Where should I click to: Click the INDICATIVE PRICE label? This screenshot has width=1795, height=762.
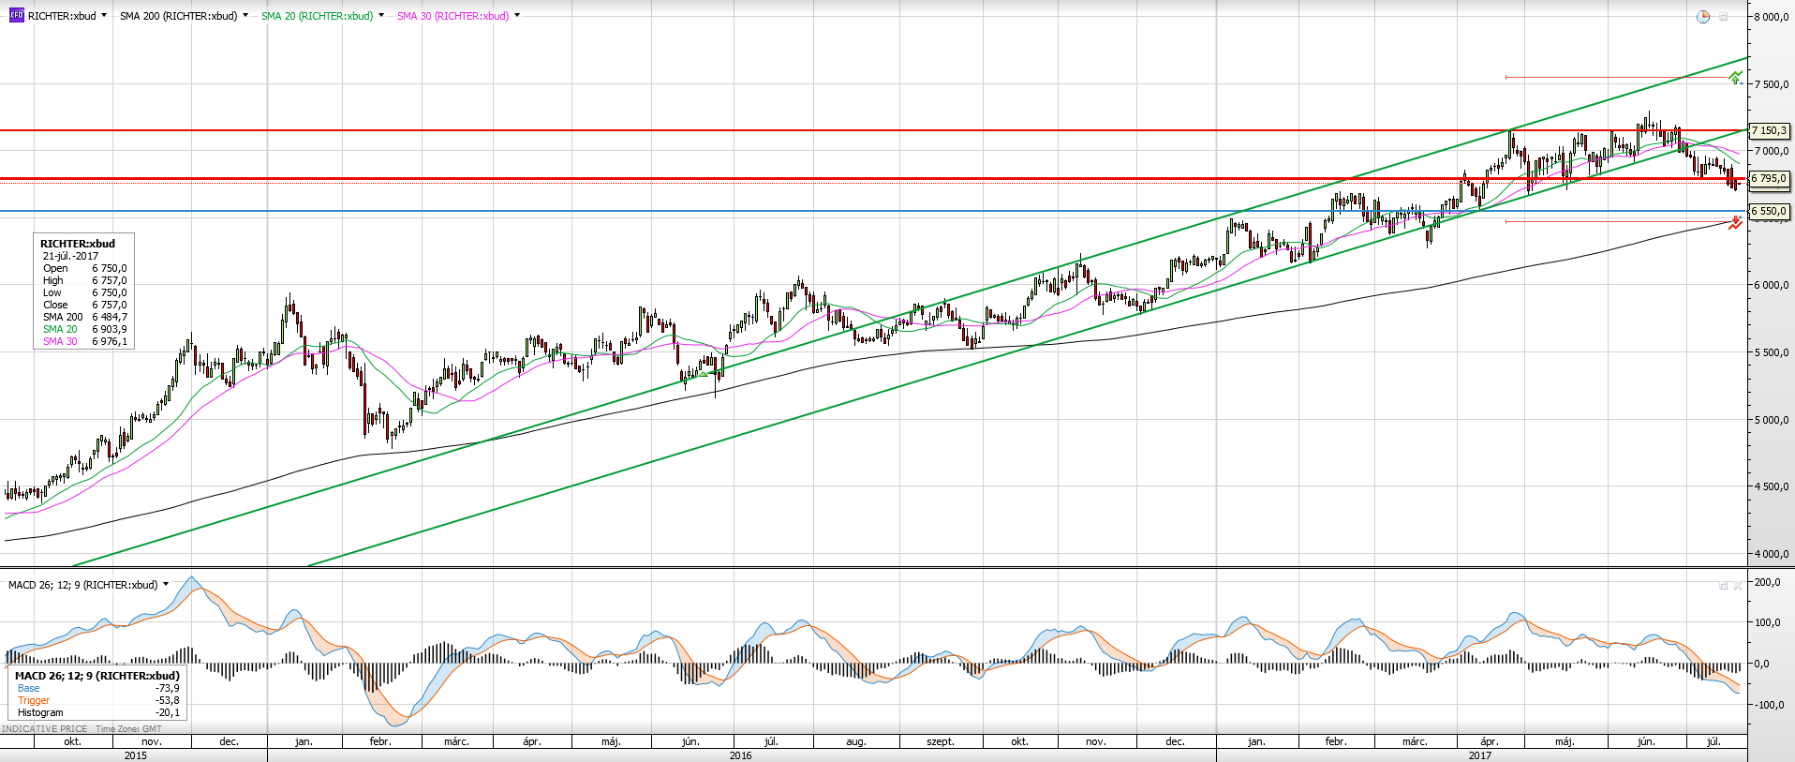pos(44,729)
